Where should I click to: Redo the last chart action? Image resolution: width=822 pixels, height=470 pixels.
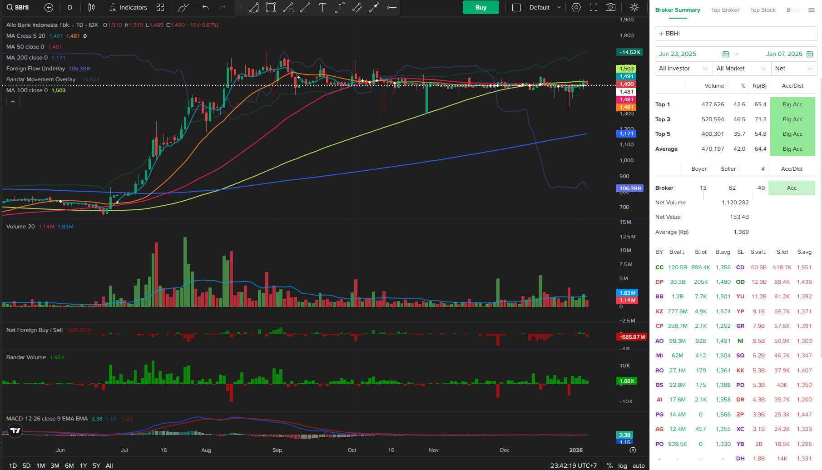click(223, 7)
